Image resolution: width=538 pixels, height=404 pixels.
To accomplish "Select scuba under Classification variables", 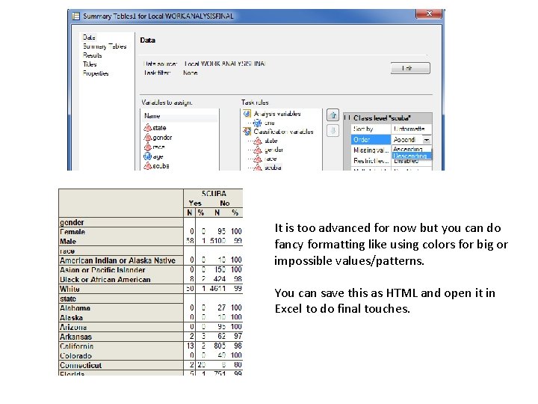I will [x=273, y=168].
